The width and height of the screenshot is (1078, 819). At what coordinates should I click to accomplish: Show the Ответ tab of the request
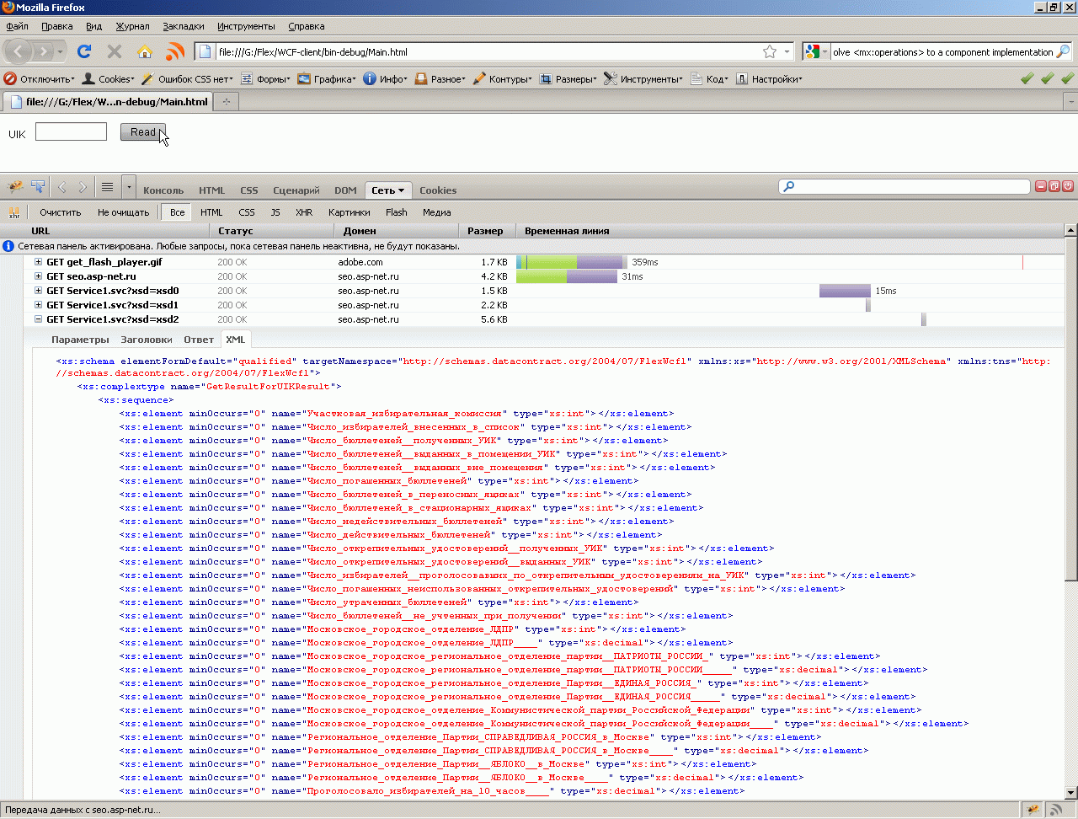point(199,340)
